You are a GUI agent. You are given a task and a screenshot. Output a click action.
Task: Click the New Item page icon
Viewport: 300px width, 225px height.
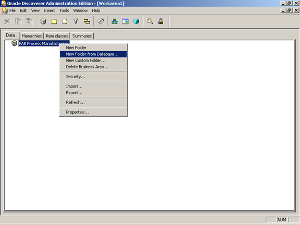point(65,21)
